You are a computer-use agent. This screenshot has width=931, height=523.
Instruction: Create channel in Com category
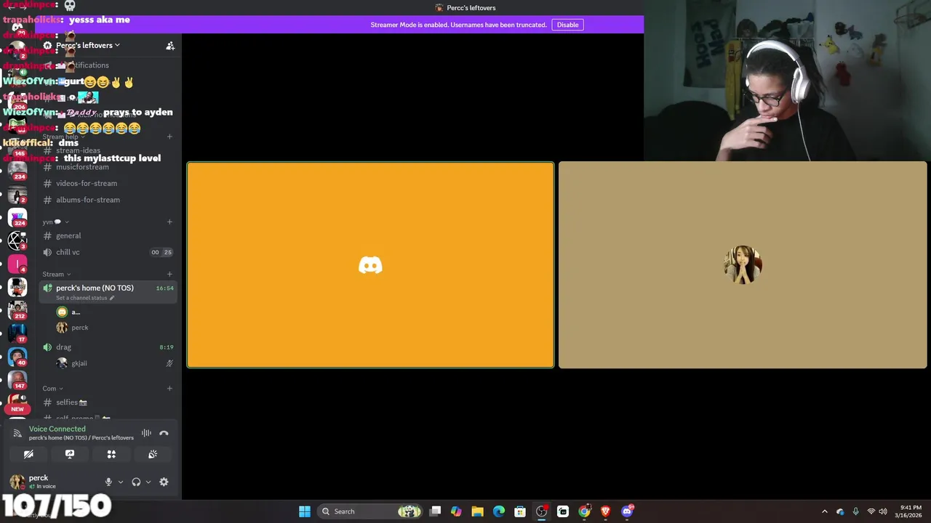pos(169,388)
